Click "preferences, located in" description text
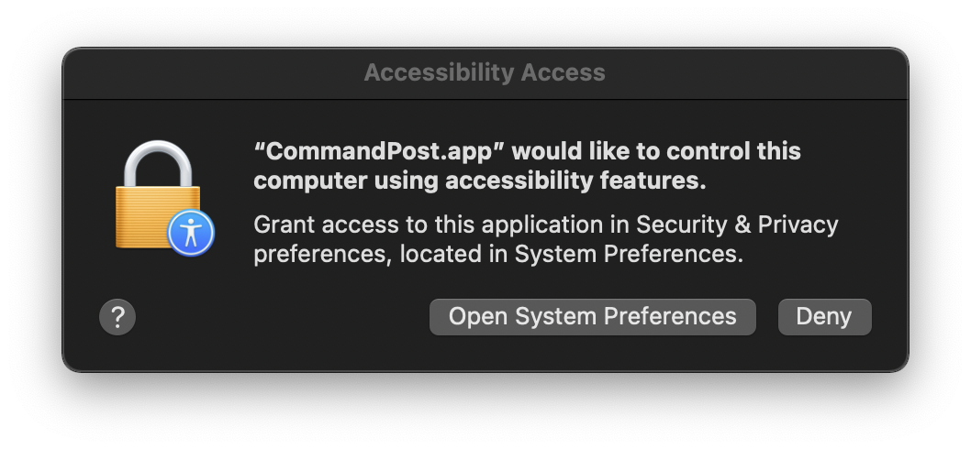Image resolution: width=971 pixels, height=449 pixels. (x=381, y=255)
